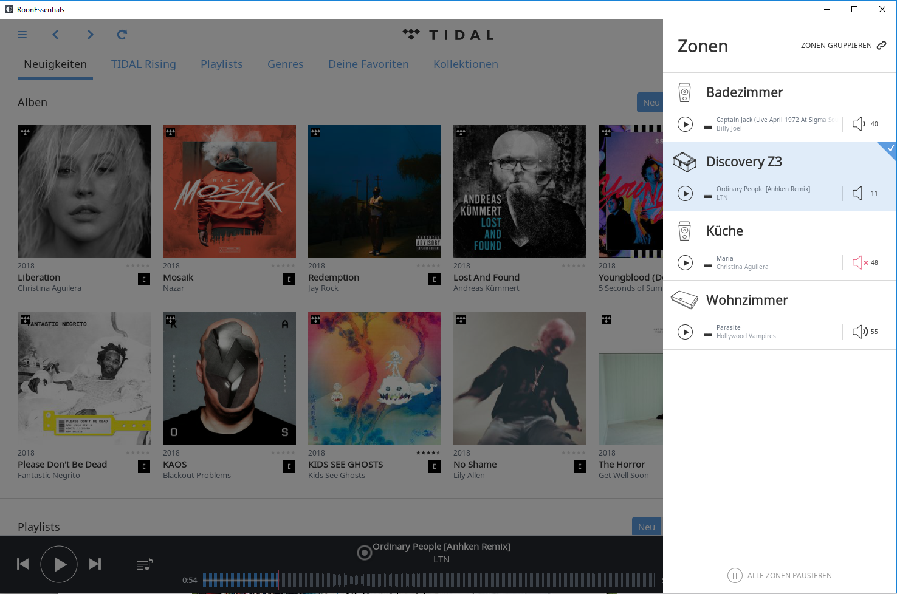
Task: Click the Discovery Z3 device icon
Action: [685, 162]
